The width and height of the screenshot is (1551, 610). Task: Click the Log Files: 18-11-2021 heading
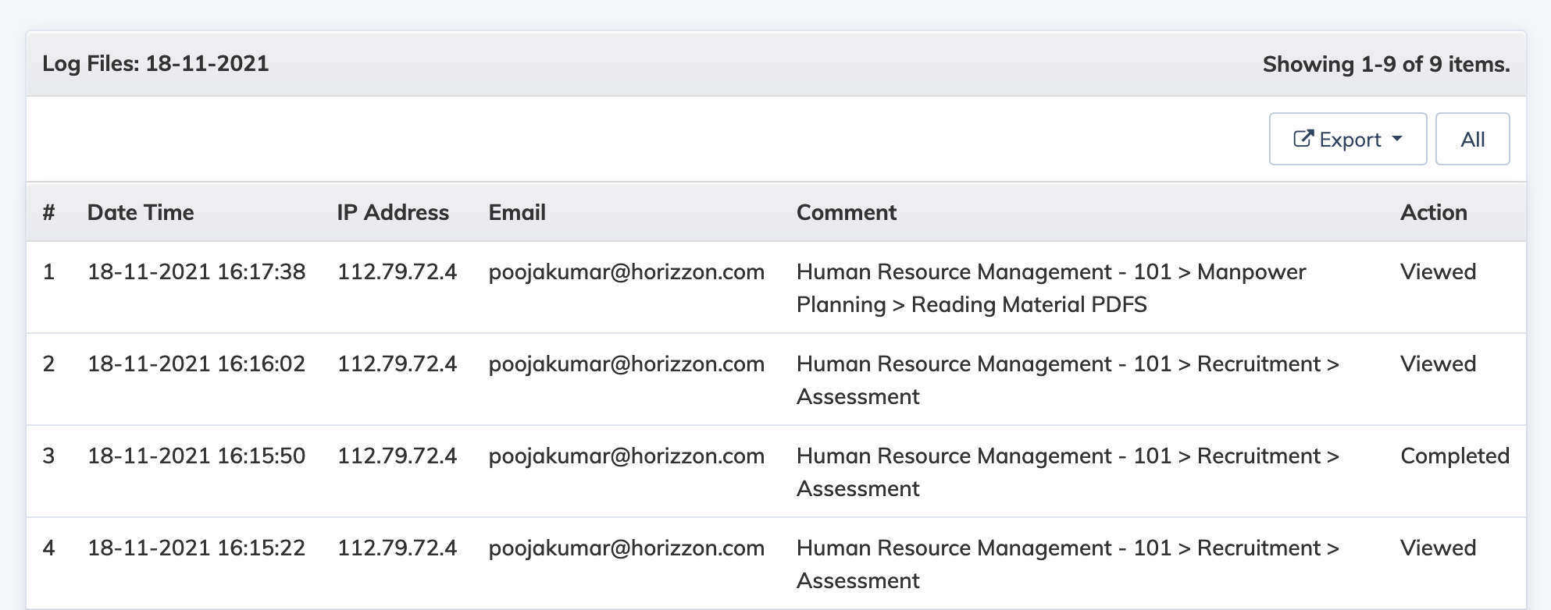point(155,63)
